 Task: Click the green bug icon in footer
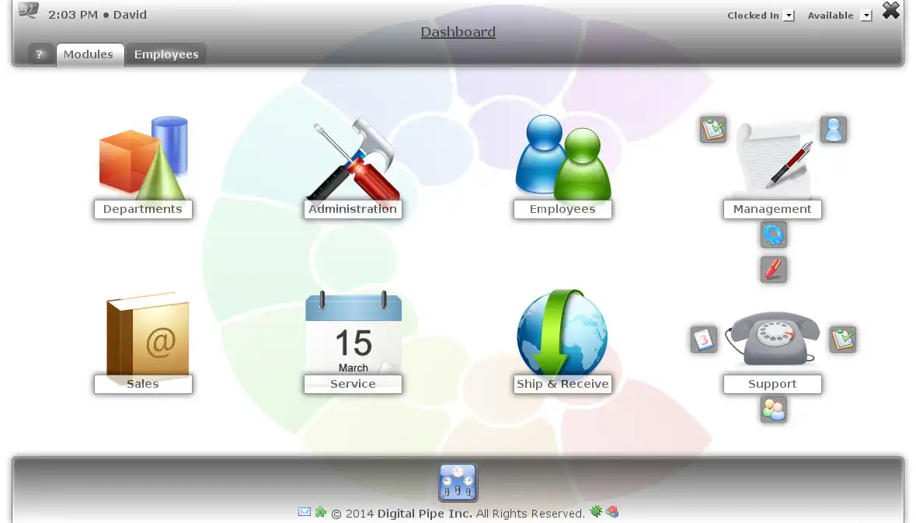tap(596, 512)
